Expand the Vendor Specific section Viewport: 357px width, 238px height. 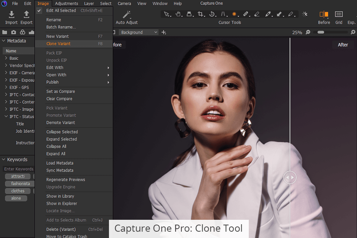click(x=6, y=65)
